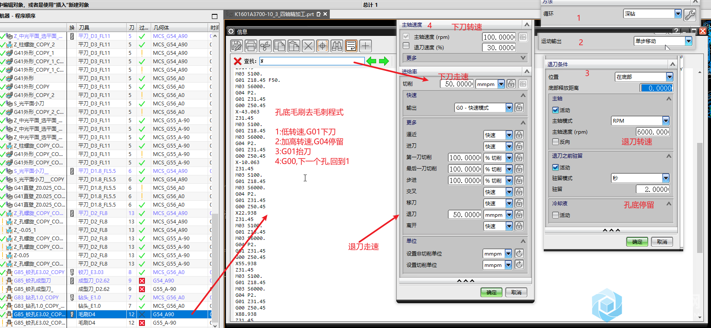
Task: Click the paste clipboard icon in the 信息 toolbar
Action: click(x=294, y=46)
